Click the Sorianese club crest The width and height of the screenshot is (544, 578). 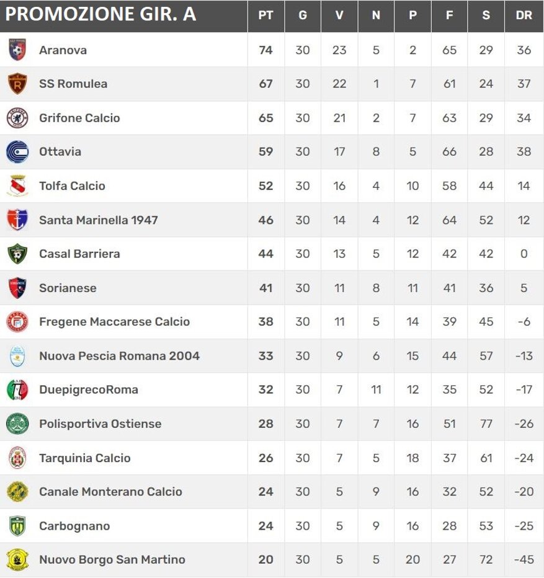(x=17, y=288)
